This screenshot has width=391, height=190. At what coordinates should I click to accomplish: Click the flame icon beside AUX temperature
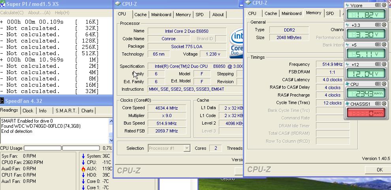point(83,169)
